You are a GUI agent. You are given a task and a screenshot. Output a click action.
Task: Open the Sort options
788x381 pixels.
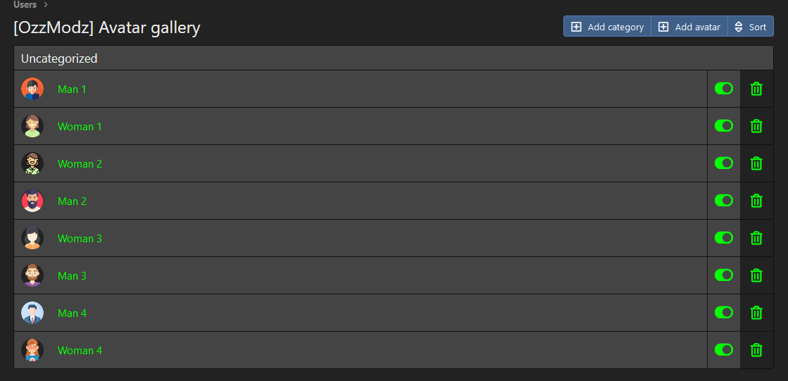pos(750,27)
